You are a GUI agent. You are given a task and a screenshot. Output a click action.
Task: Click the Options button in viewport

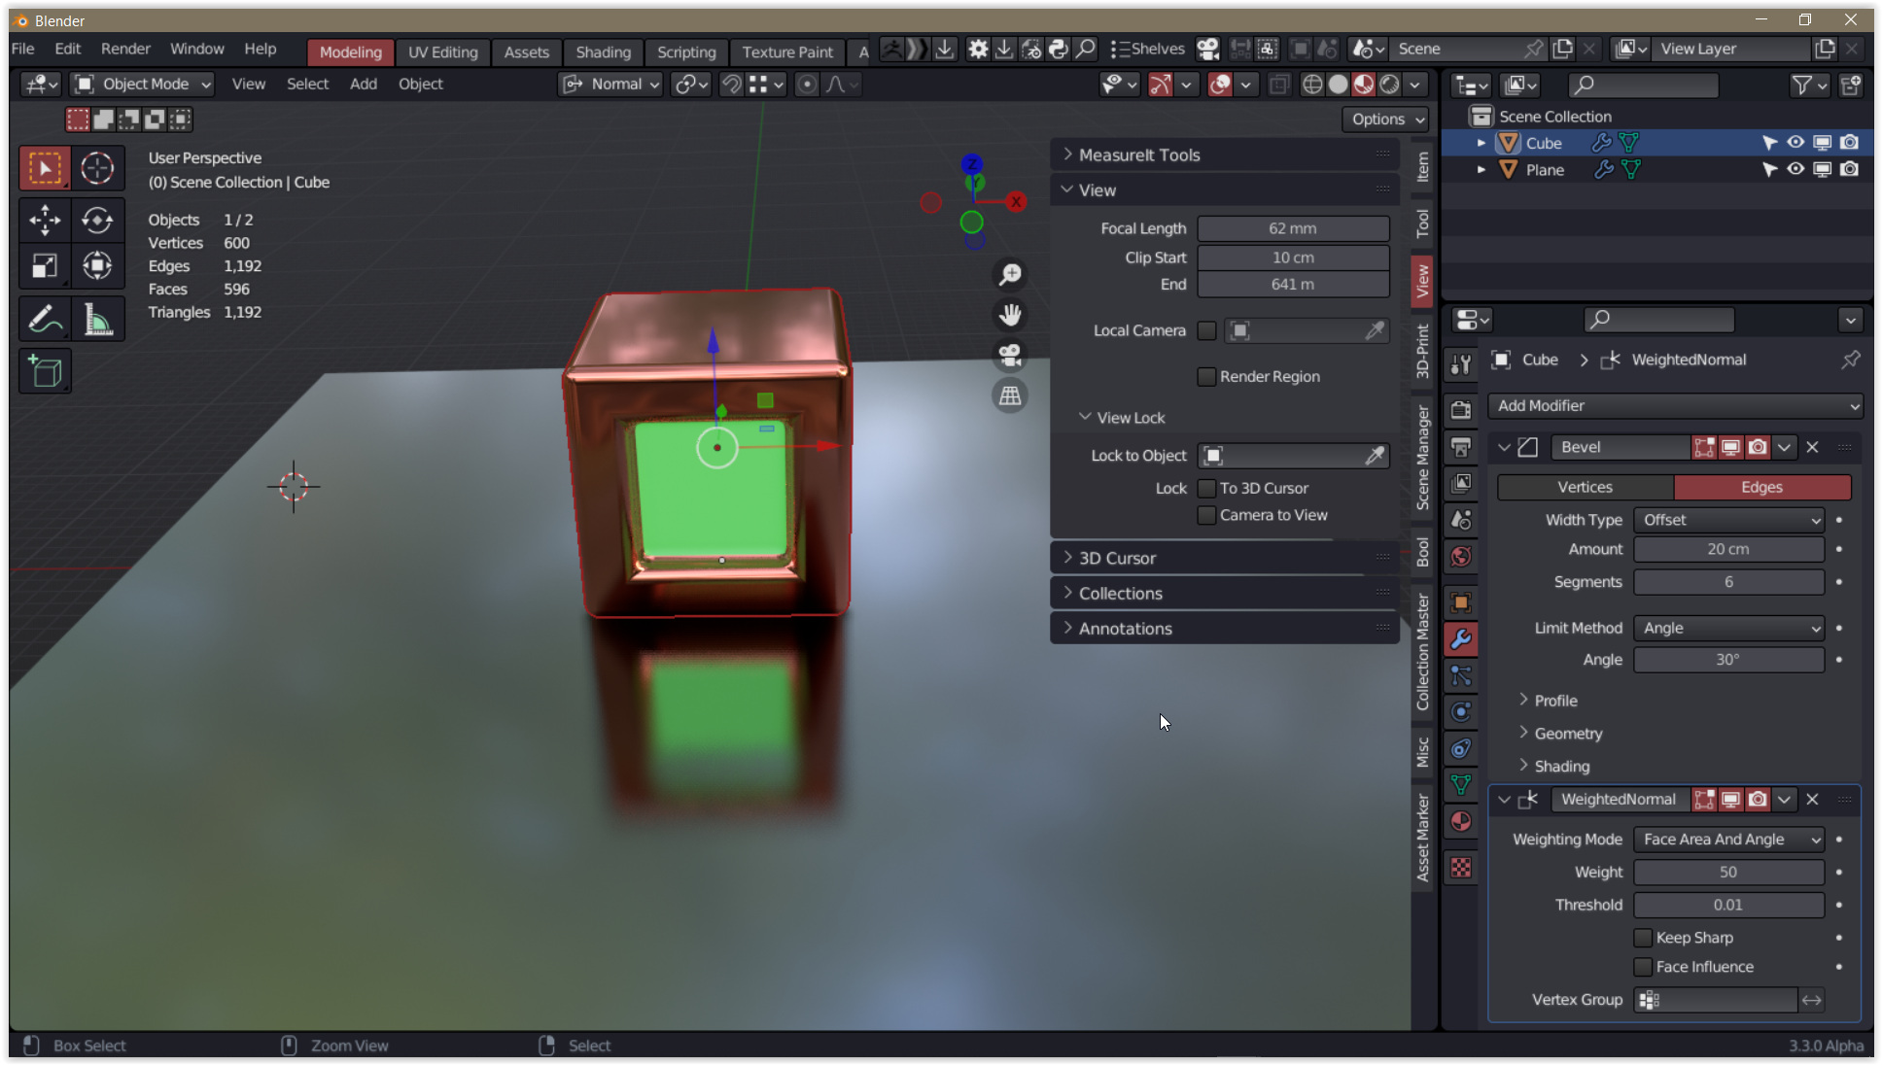[1385, 119]
